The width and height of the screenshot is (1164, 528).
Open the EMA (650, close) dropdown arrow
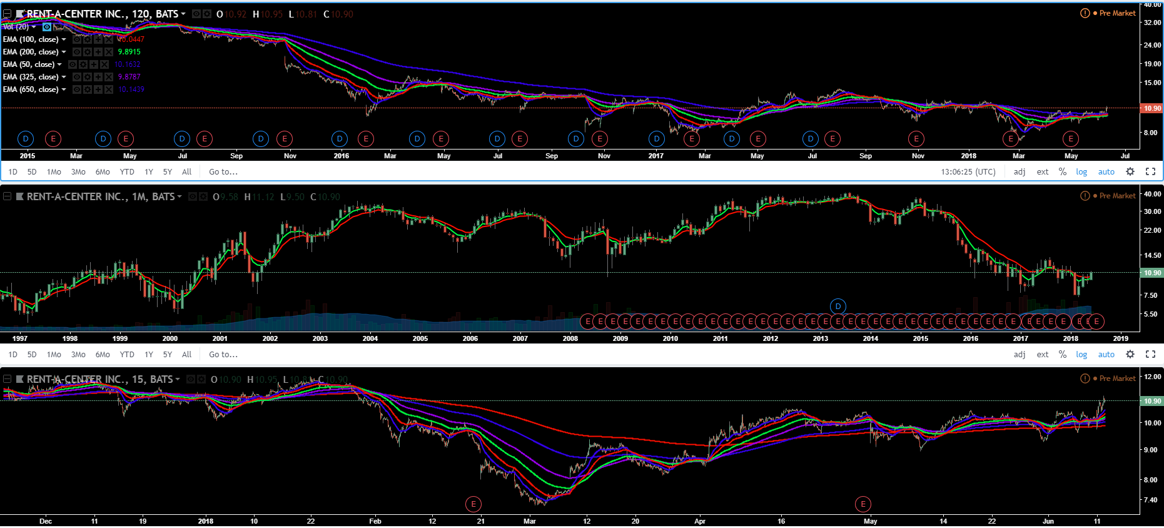coord(64,89)
